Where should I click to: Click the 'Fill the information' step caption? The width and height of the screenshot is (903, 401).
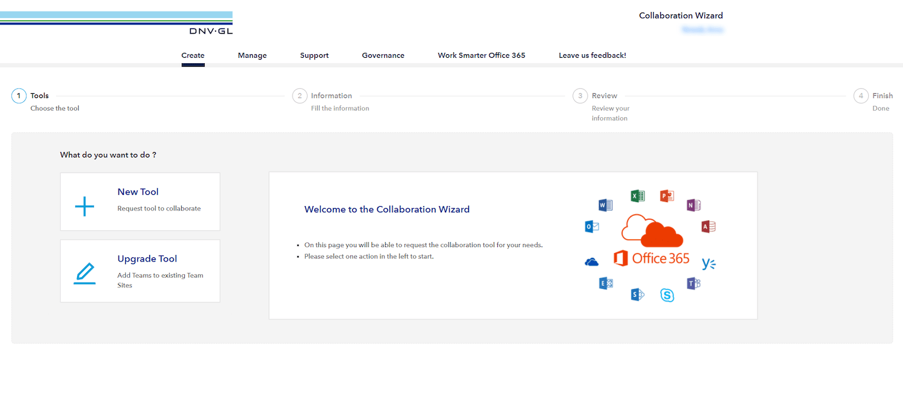340,109
